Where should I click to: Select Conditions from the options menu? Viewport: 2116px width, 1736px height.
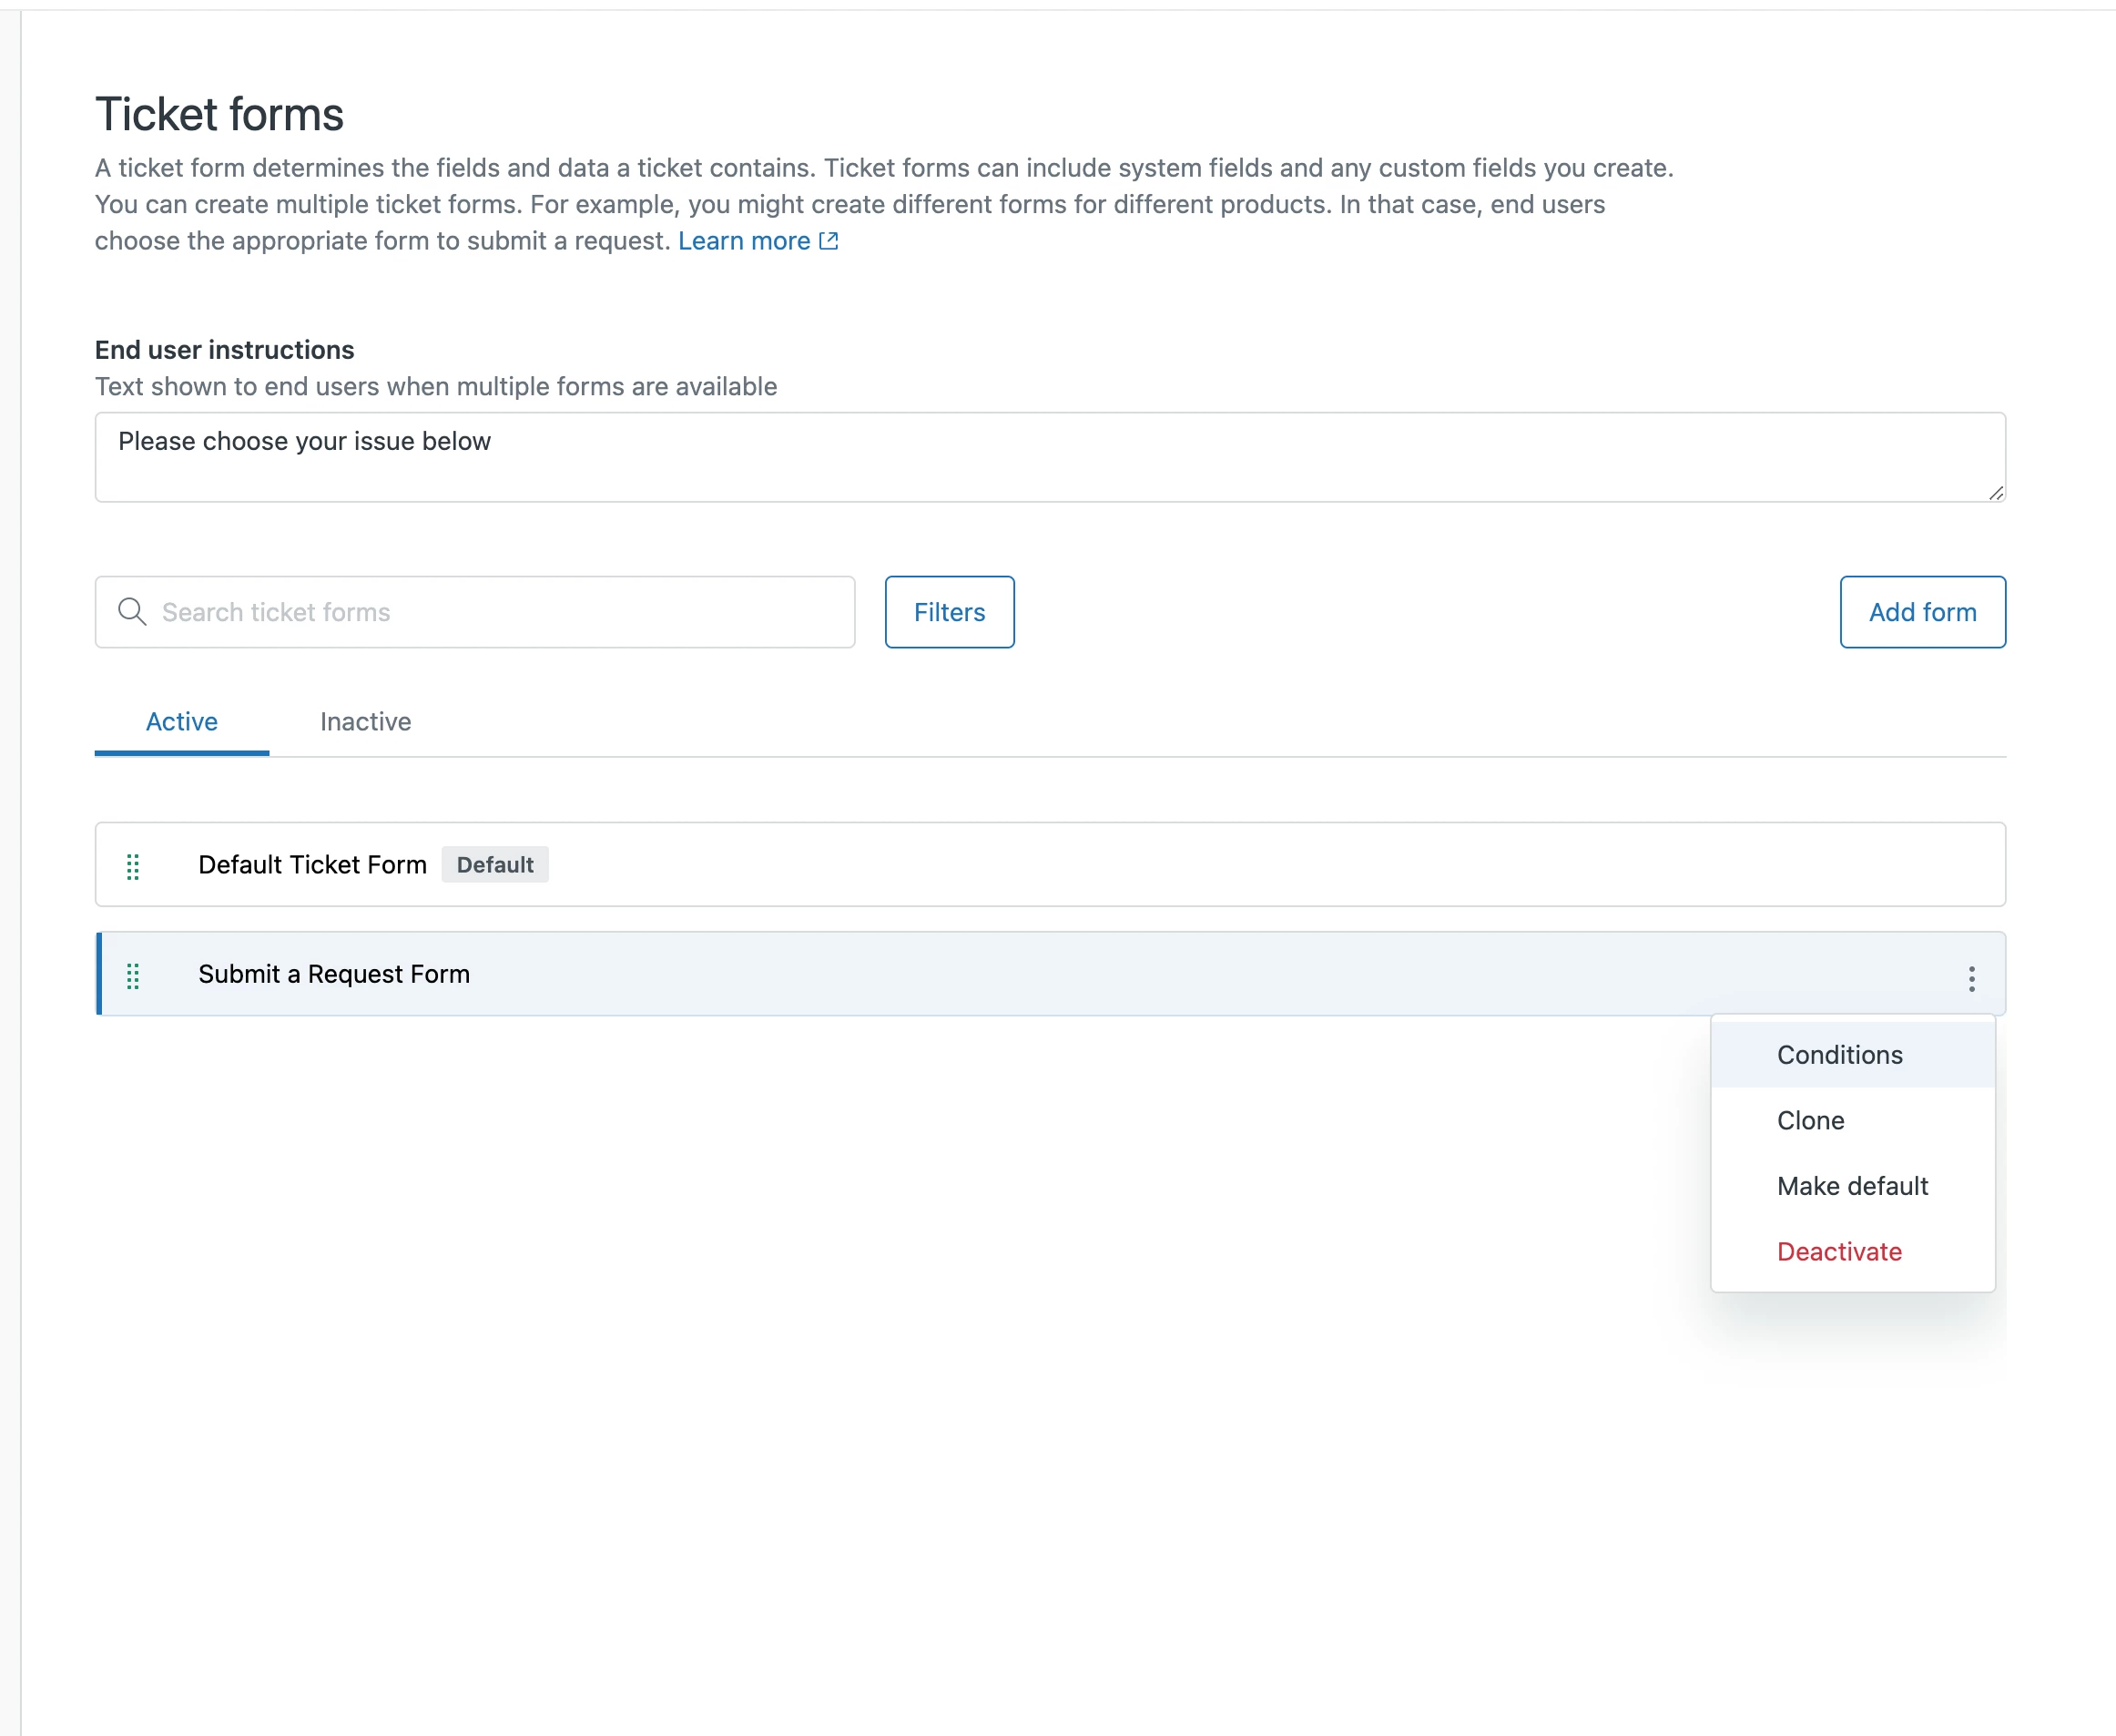[1839, 1055]
